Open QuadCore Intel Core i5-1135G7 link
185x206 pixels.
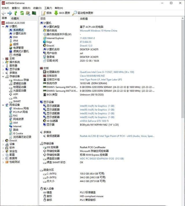pyautogui.click(x=107, y=72)
